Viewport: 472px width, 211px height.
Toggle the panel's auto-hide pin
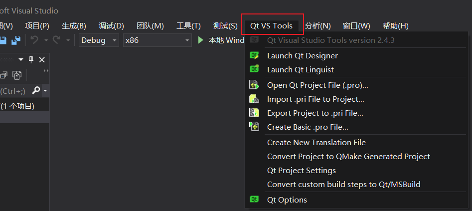coord(31,60)
